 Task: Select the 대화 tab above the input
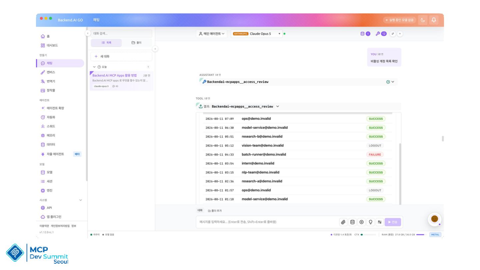coord(200,210)
